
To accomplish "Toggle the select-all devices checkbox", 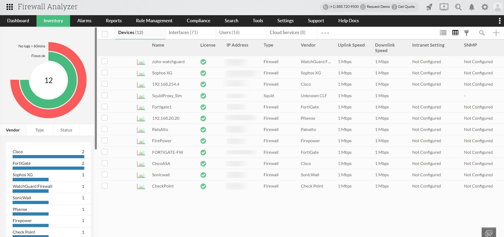I will [x=104, y=34].
